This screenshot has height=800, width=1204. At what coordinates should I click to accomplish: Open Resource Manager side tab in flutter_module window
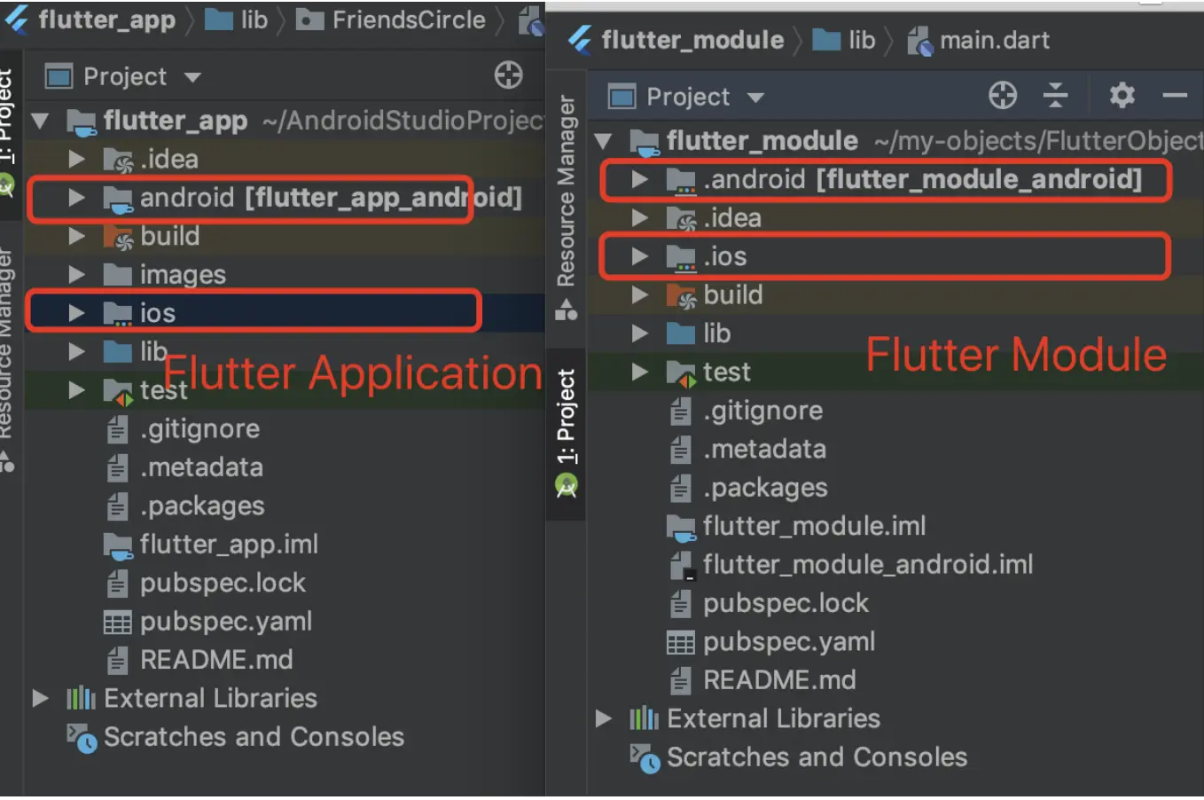coord(566,207)
